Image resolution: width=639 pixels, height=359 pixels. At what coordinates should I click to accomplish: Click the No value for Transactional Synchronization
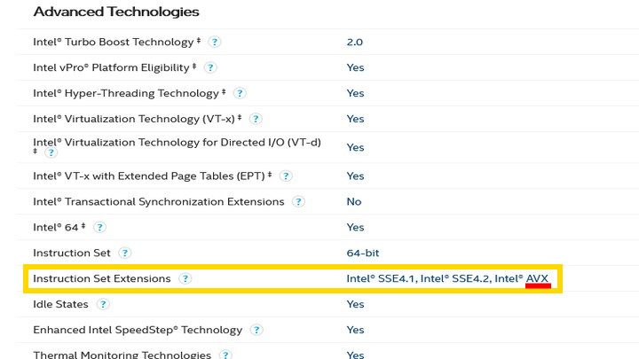pyautogui.click(x=353, y=202)
